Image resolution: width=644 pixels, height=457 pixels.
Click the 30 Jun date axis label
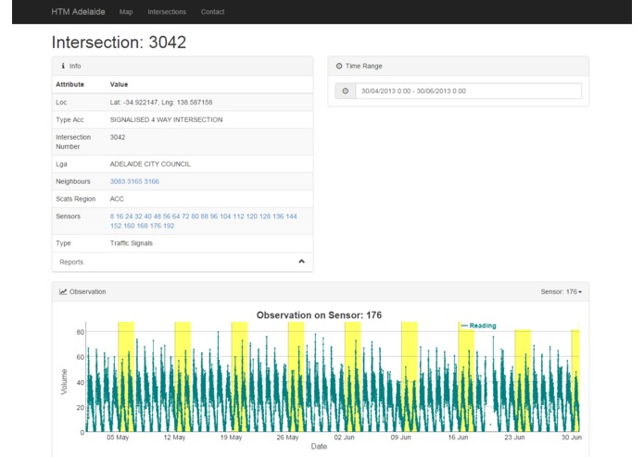(x=572, y=438)
